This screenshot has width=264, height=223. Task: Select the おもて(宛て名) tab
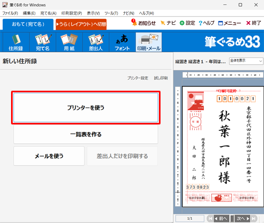tap(28, 24)
